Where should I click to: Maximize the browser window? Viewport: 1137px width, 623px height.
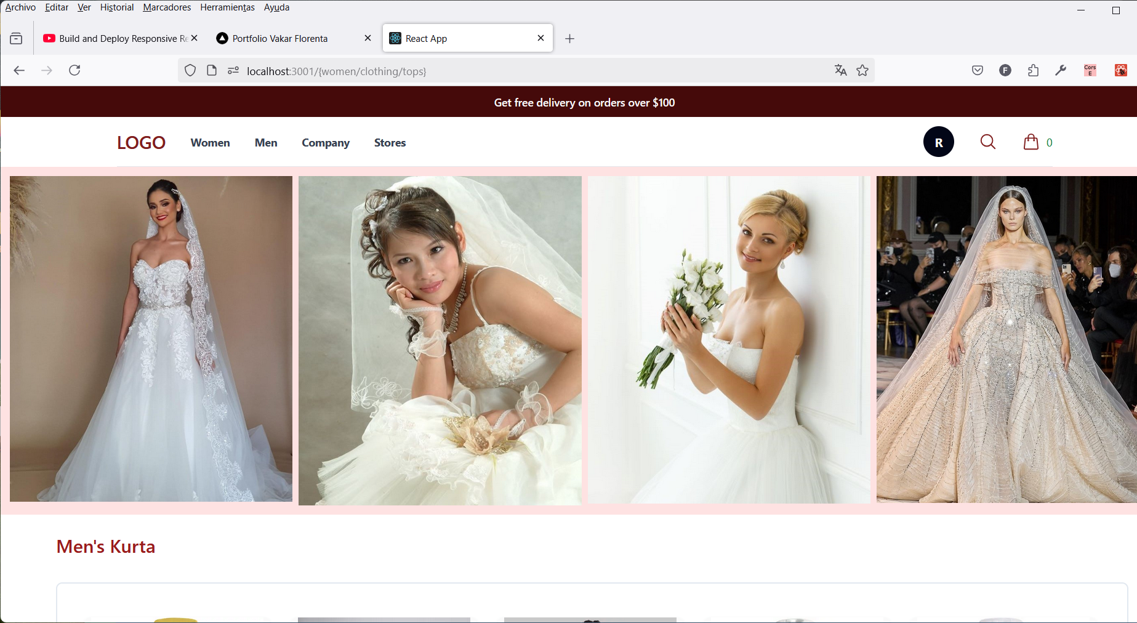coord(1115,10)
